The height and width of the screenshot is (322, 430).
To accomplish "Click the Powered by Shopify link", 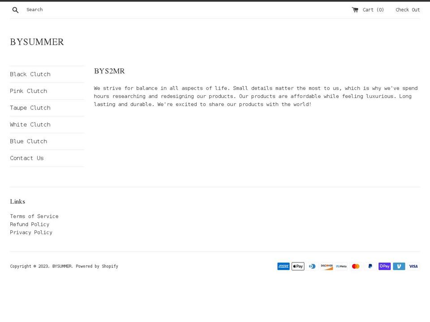I will [x=97, y=266].
